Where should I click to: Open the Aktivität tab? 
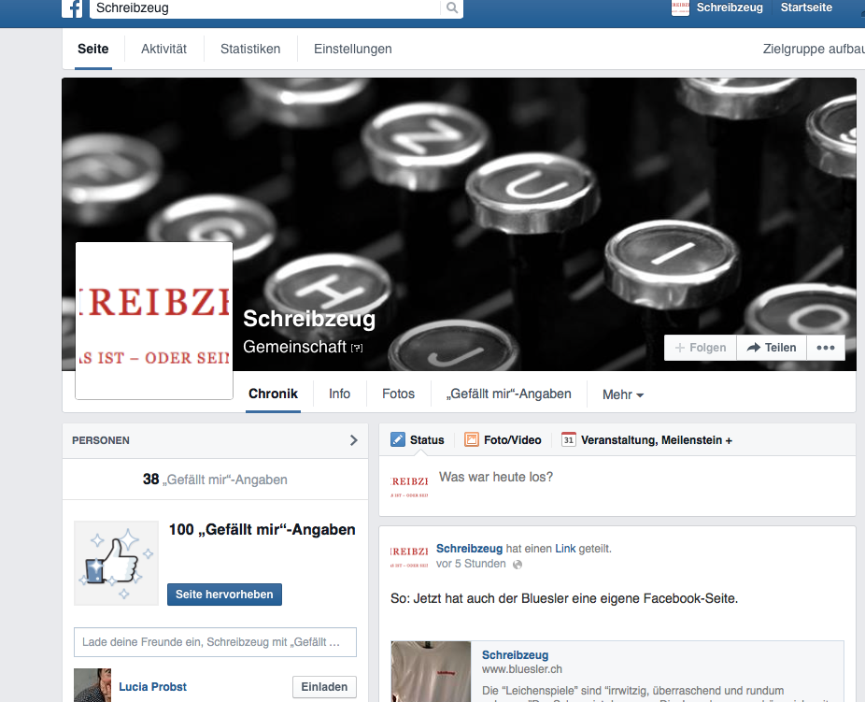[x=163, y=50]
